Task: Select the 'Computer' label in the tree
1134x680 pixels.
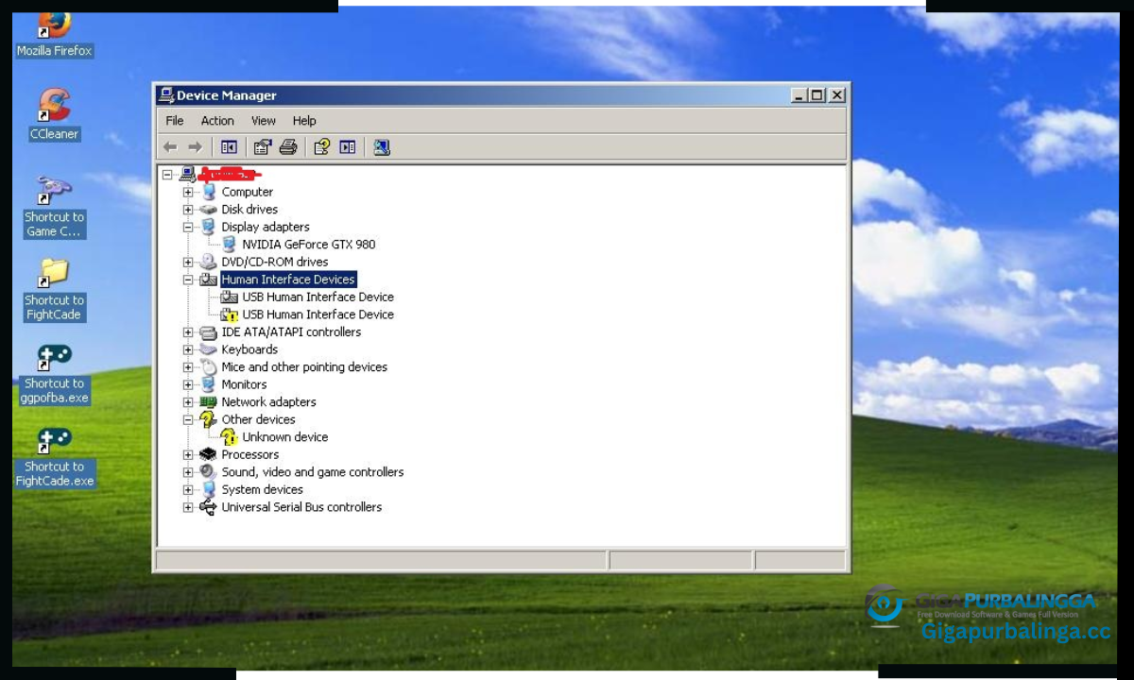Action: pos(248,192)
